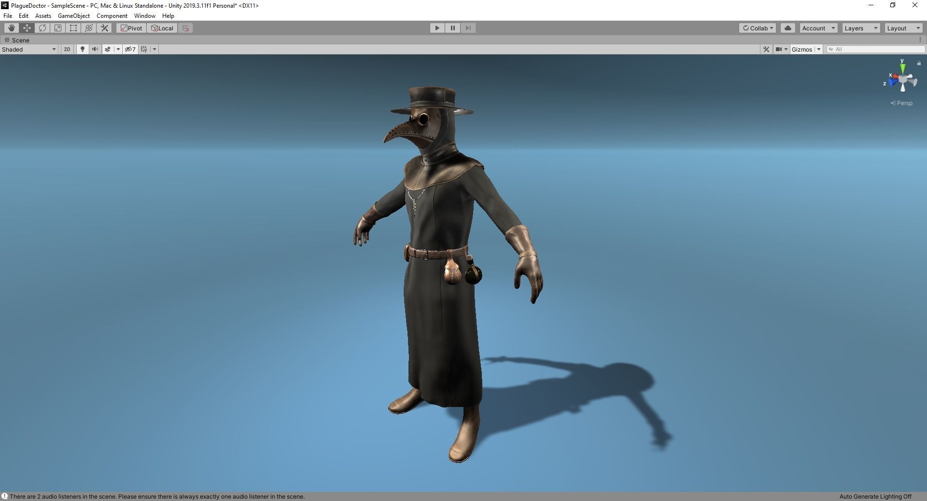This screenshot has height=501, width=927.
Task: Open scene component editor tools icon
Action: (766, 49)
